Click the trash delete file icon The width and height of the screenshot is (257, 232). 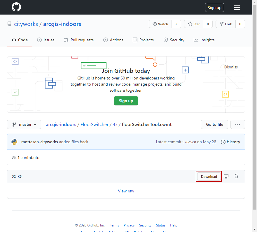pos(236,176)
